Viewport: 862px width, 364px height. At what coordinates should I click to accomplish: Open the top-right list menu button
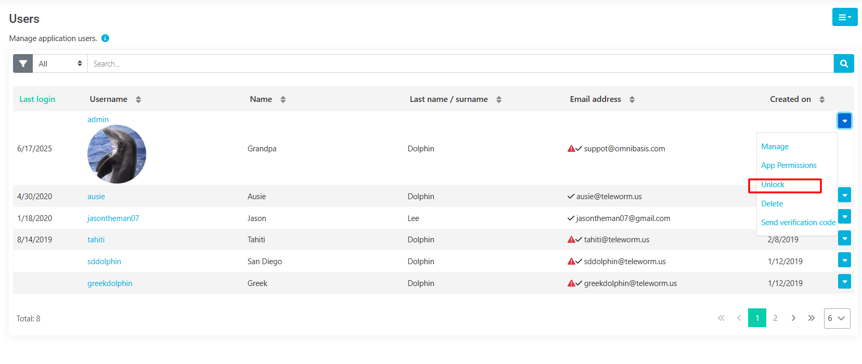coord(844,17)
